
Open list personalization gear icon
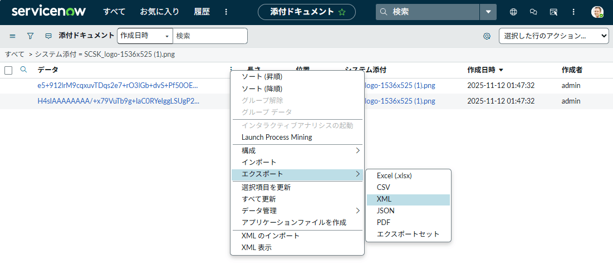[x=487, y=36]
